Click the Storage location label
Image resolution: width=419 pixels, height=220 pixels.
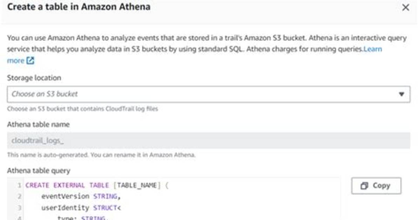34,78
